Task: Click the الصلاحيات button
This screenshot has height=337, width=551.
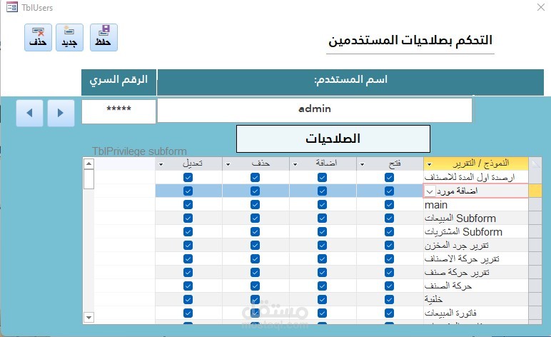Action: point(333,139)
